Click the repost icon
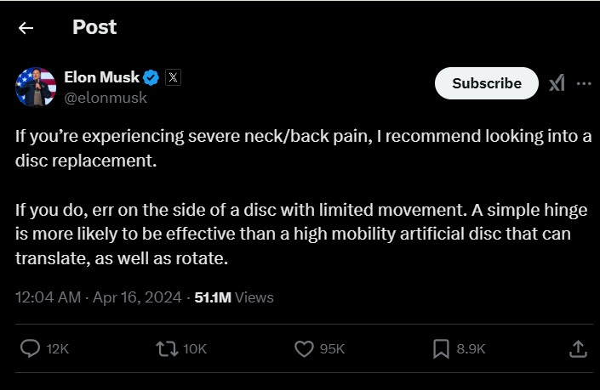 (x=167, y=348)
